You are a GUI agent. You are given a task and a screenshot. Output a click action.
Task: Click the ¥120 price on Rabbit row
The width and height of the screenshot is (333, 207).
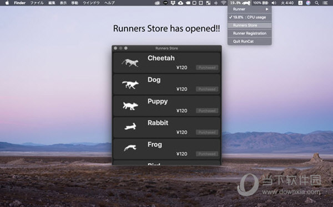click(182, 132)
